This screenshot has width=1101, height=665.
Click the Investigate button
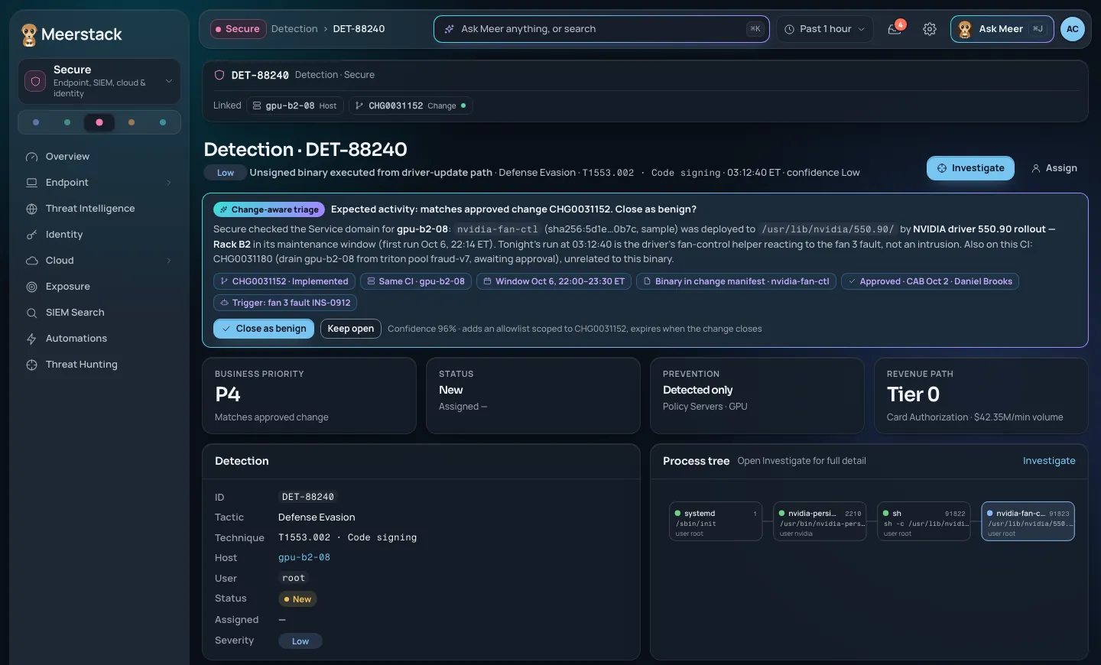[970, 168]
